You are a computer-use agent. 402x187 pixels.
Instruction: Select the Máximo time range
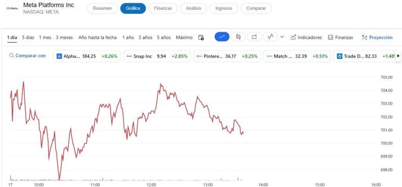(184, 37)
